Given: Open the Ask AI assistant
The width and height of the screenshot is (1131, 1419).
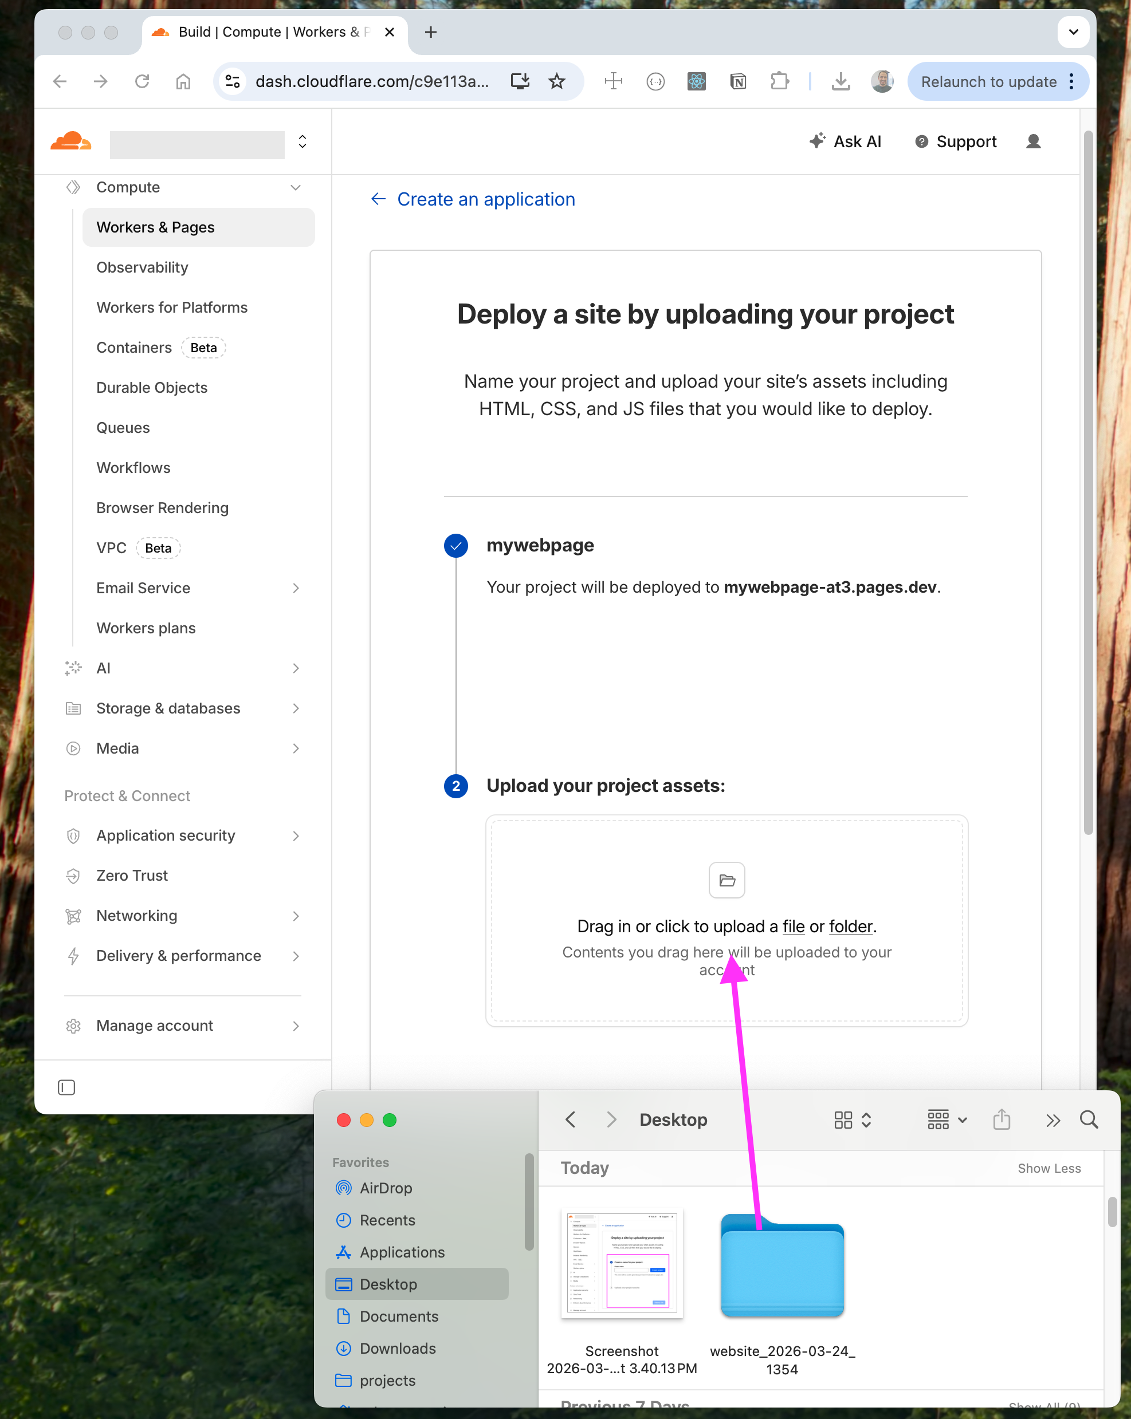Looking at the screenshot, I should (846, 141).
